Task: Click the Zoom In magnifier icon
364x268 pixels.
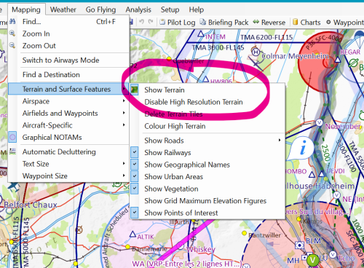Action: coord(12,33)
